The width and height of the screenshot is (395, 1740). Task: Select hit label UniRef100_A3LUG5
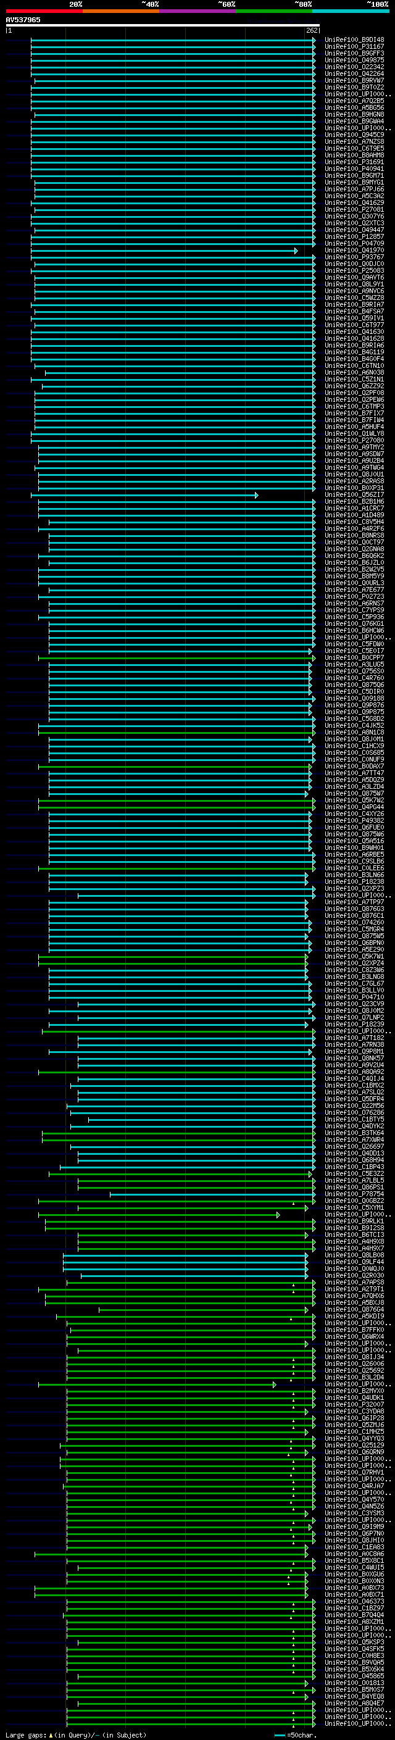(354, 665)
